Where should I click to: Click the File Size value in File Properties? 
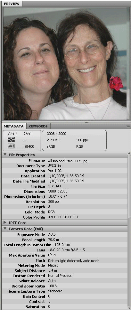(x=54, y=186)
